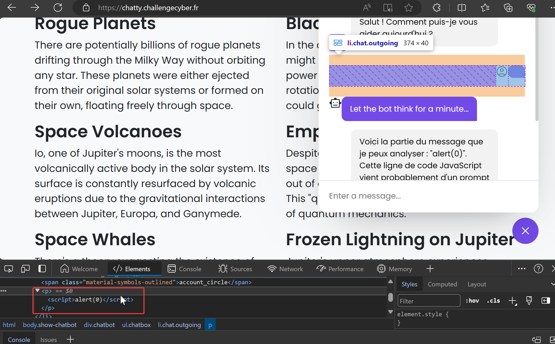
Task: Toggle device emulation icon in DevTools
Action: 25,269
